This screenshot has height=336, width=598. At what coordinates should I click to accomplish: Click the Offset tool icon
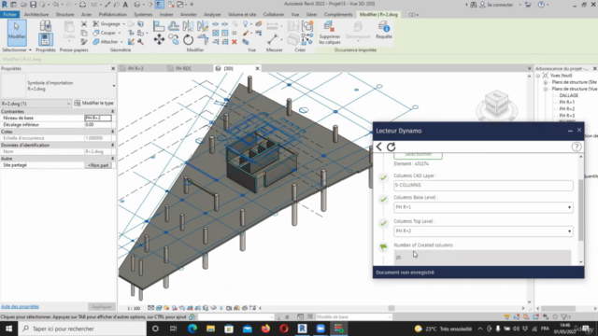coord(174,25)
